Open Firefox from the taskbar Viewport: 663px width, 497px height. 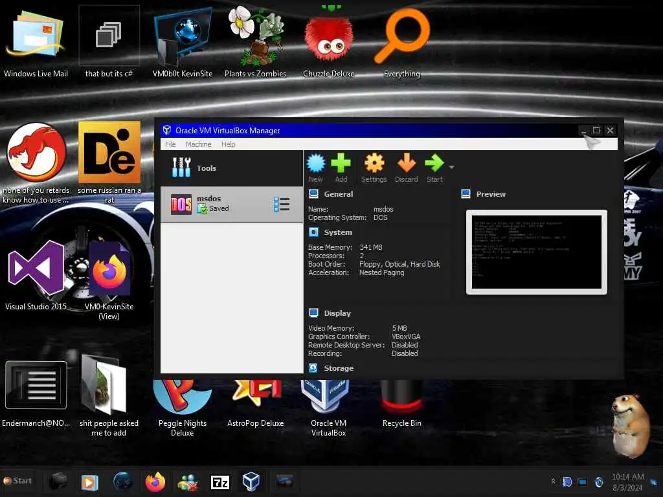coord(155,481)
